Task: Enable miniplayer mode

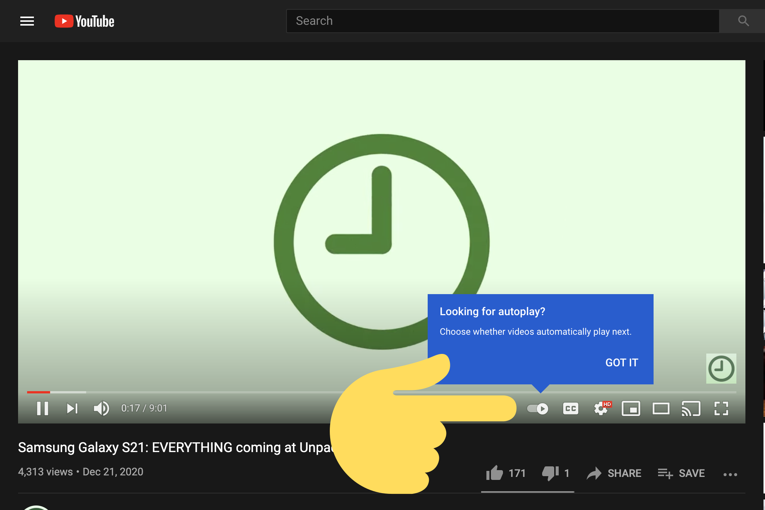Action: [631, 408]
